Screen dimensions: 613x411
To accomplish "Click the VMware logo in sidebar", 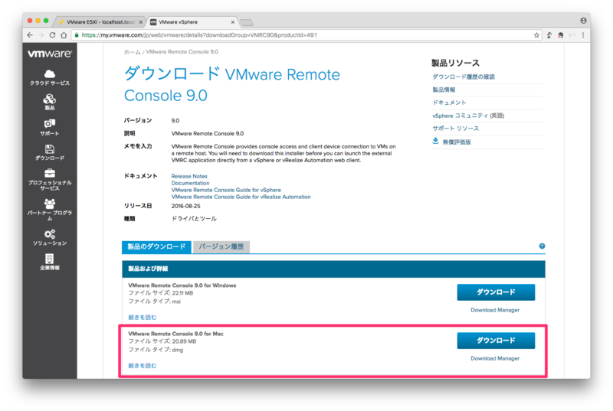I will [50, 54].
